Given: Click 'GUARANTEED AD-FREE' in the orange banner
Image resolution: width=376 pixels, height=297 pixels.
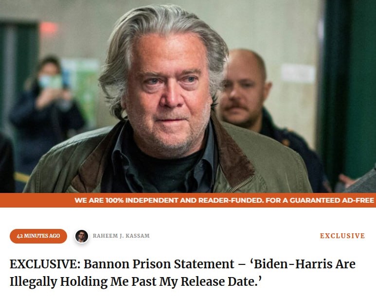Looking at the screenshot, I should (x=332, y=200).
